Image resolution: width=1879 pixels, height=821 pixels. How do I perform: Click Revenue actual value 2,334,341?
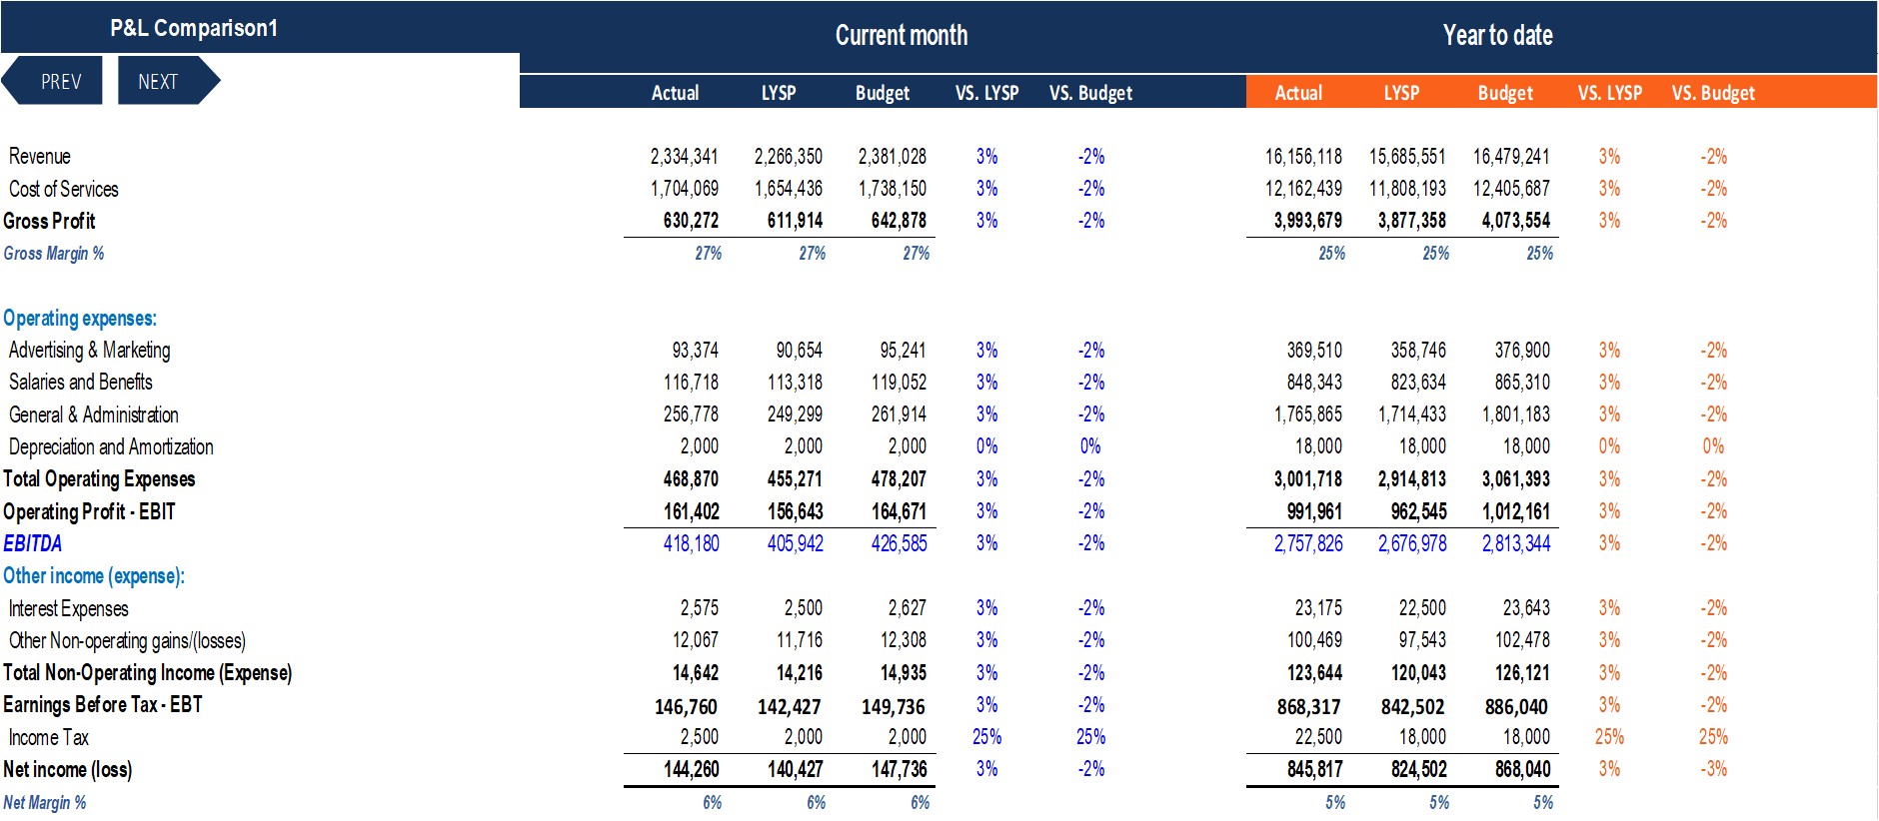(x=684, y=157)
